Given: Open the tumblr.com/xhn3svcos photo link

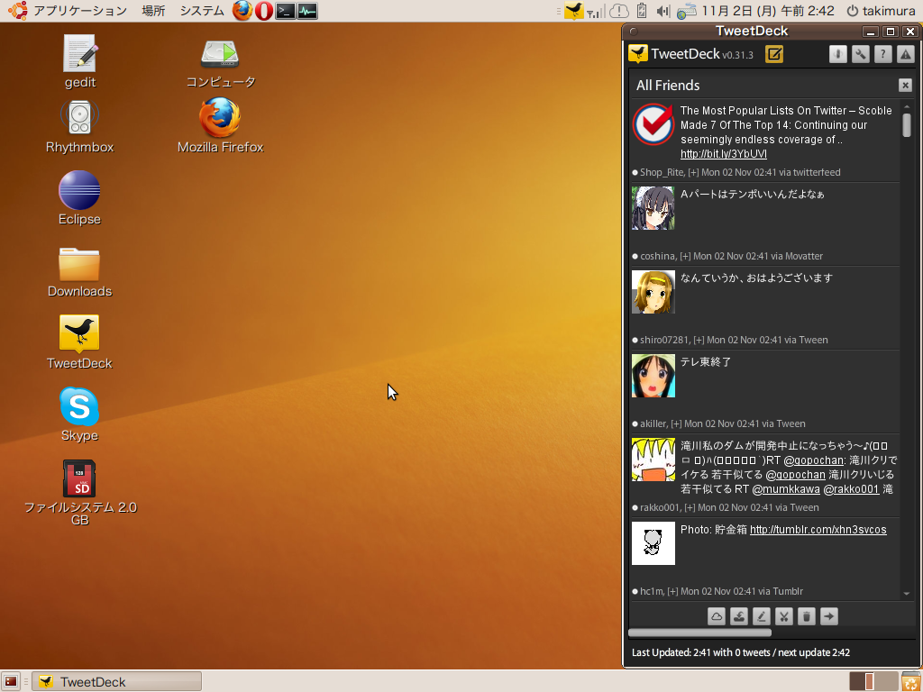Looking at the screenshot, I should 818,530.
